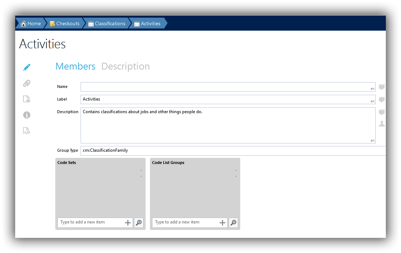Open the paperclip attachments icon
Screen dimensions: 401x253
coord(27,83)
